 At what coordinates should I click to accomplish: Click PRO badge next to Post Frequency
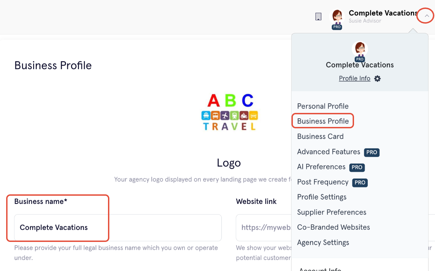[360, 183]
